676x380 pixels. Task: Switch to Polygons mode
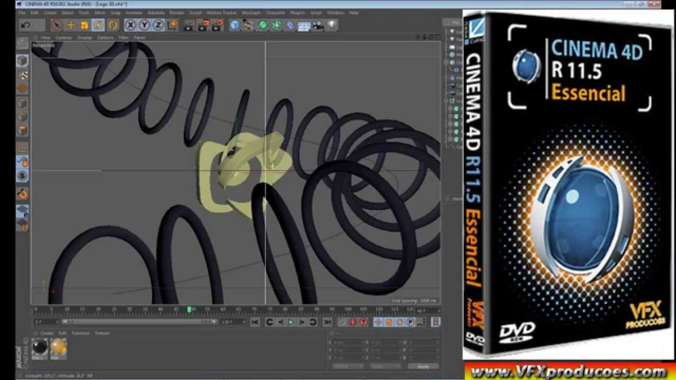point(22,130)
